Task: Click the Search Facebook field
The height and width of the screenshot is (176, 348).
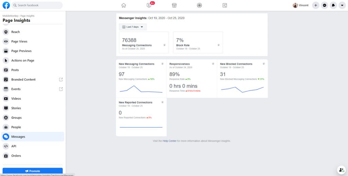Action: (x=37, y=5)
